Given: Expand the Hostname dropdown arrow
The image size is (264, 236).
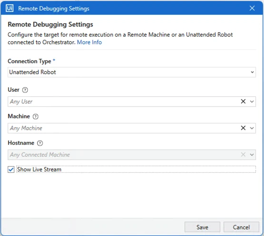Looking at the screenshot, I should (x=252, y=155).
